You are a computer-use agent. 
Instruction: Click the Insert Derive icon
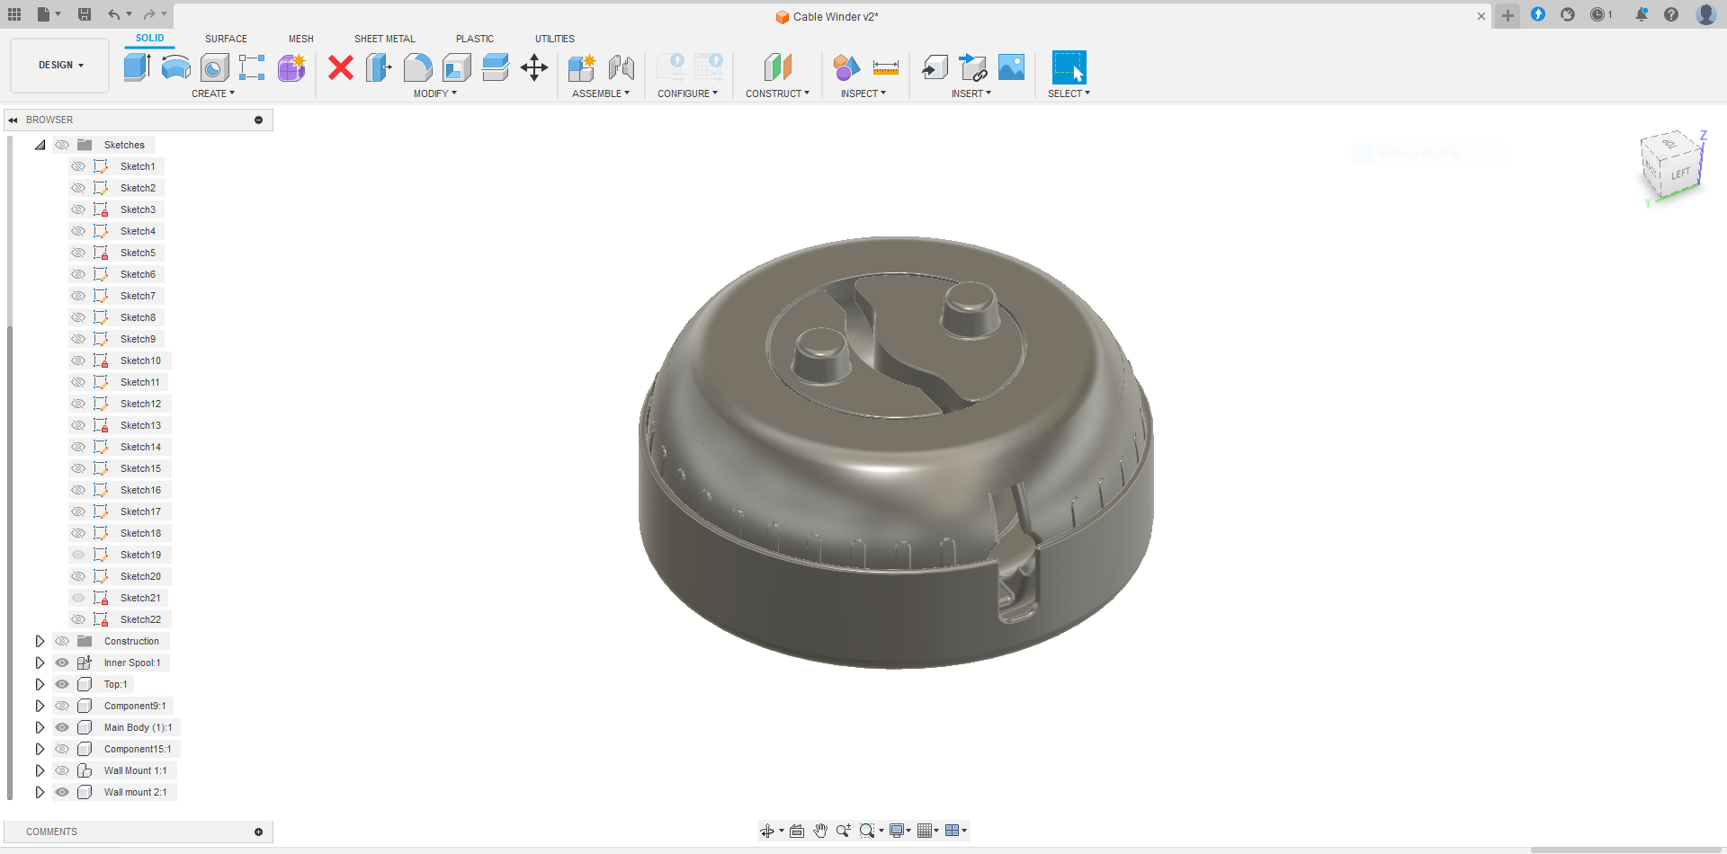[x=935, y=67]
